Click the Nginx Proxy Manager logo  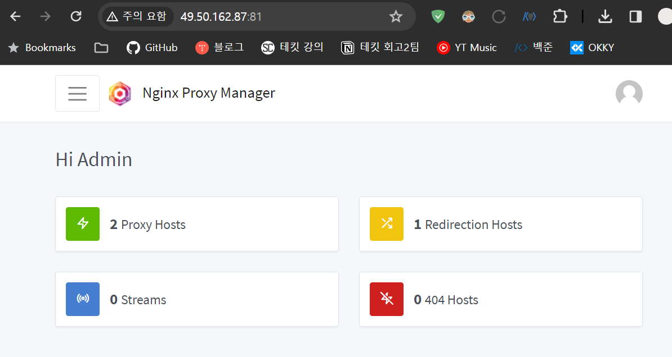point(120,94)
